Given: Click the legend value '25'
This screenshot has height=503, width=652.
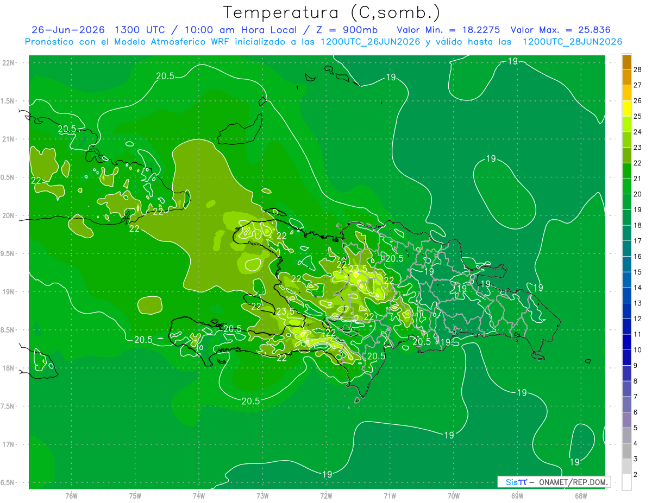Looking at the screenshot, I should pyautogui.click(x=638, y=116).
